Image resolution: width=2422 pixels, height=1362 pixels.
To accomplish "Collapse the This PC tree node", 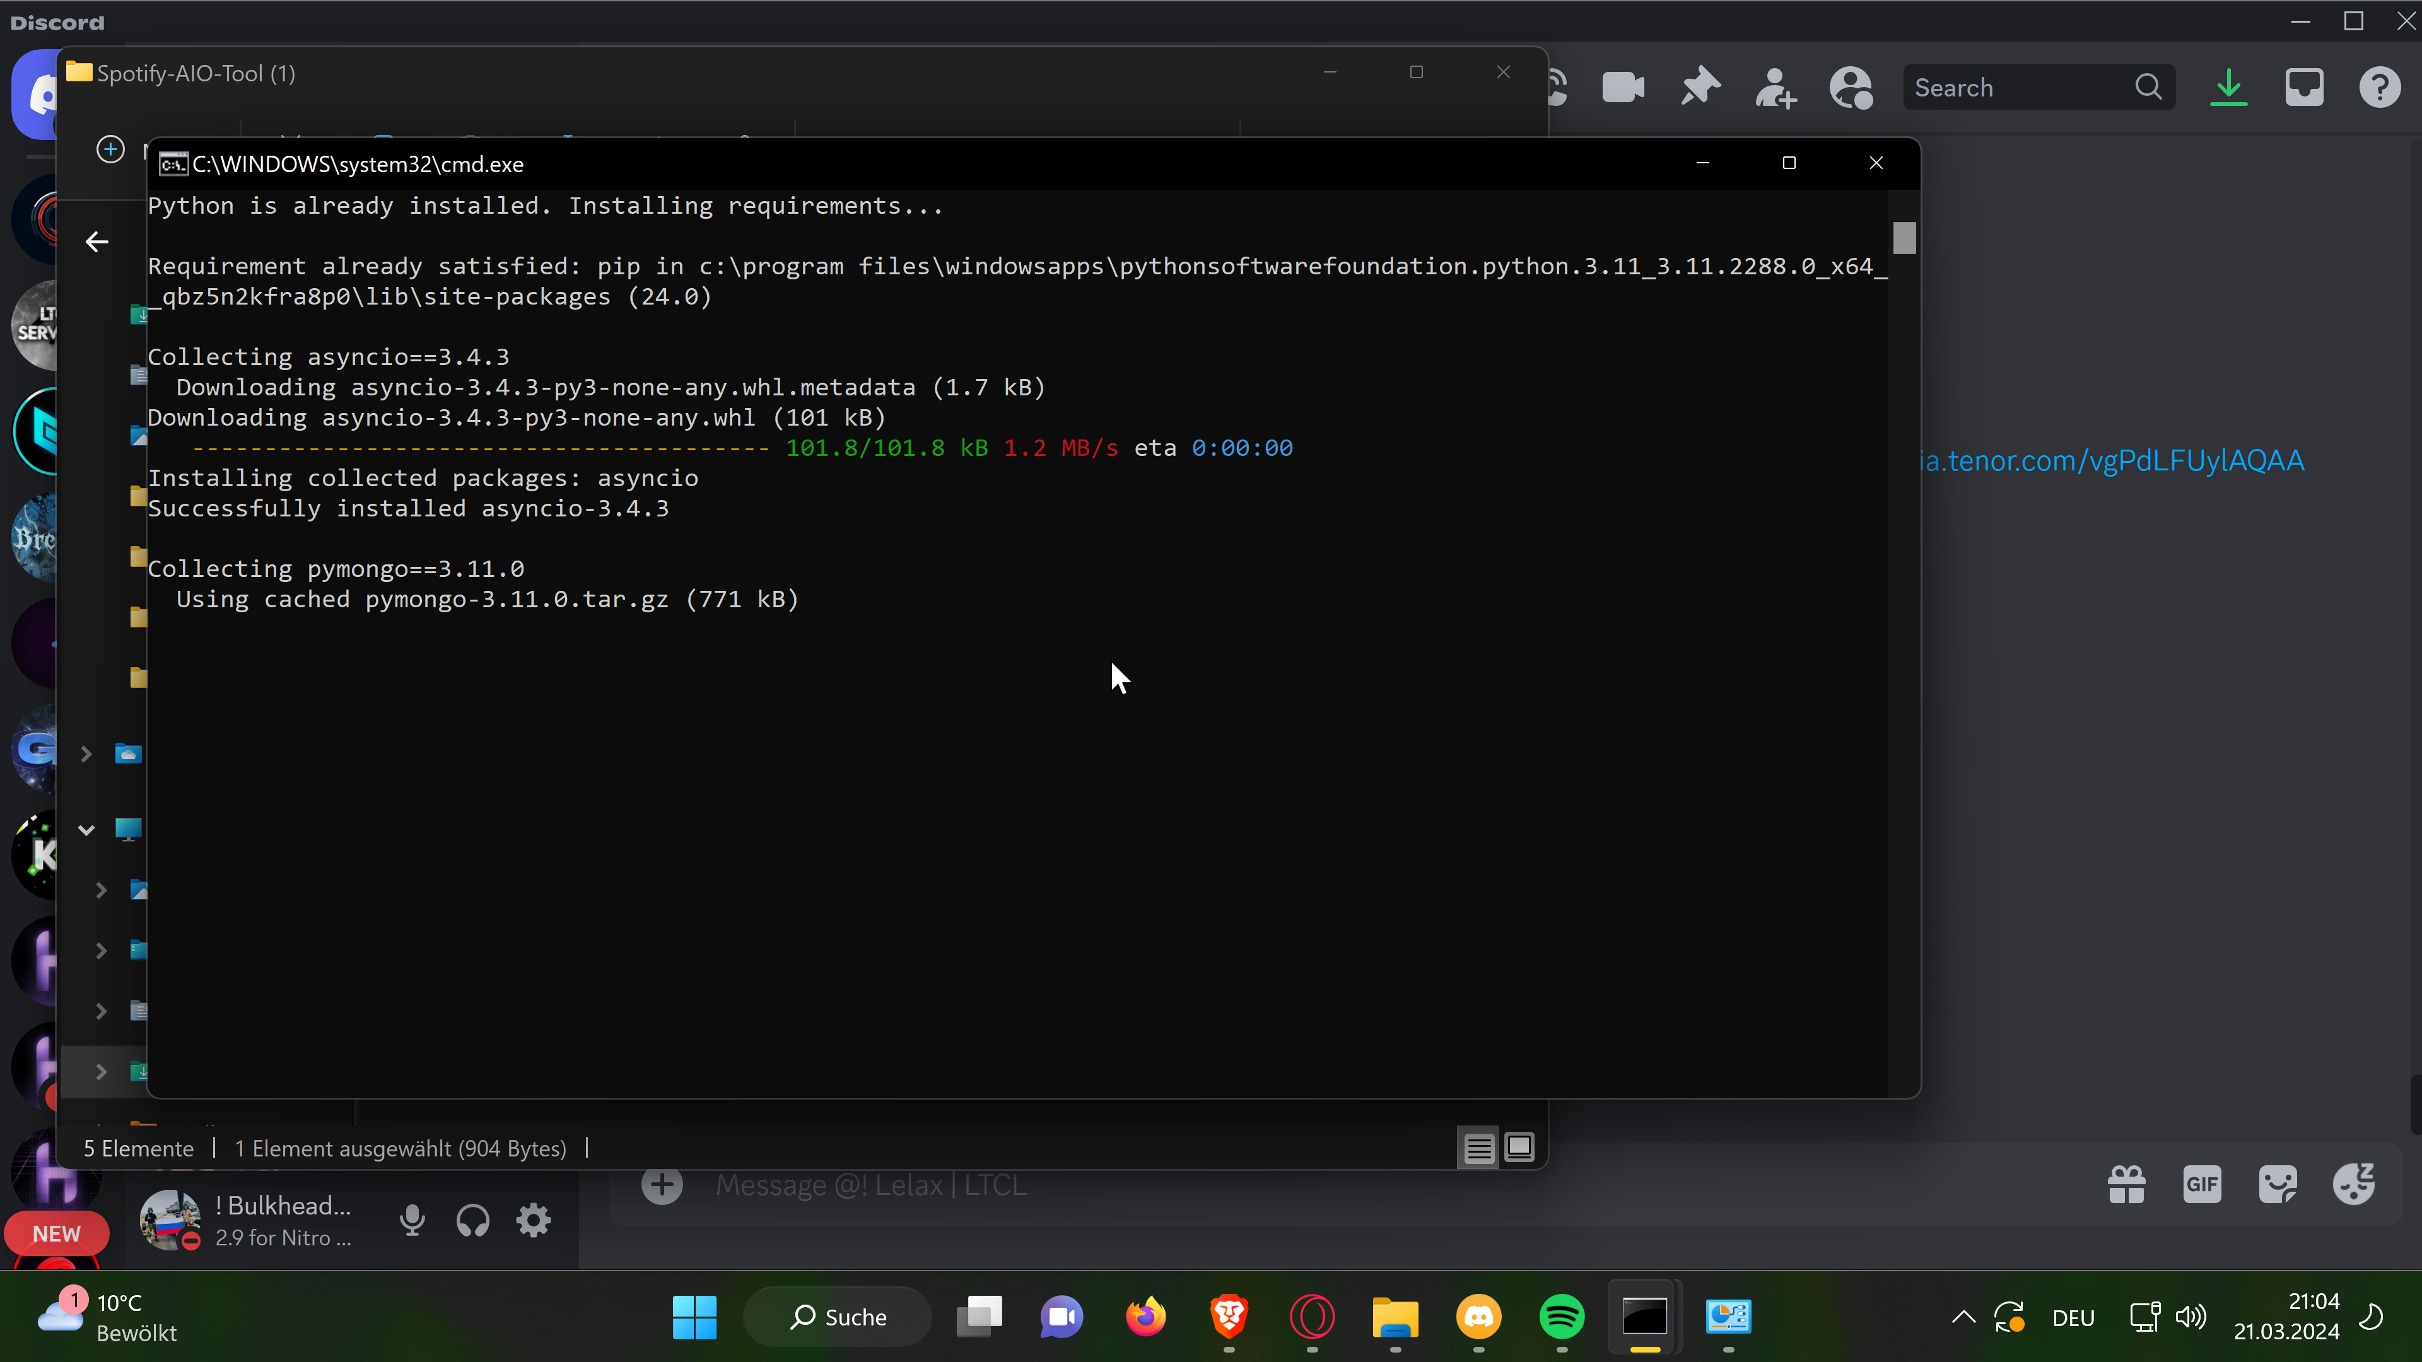I will coord(86,830).
